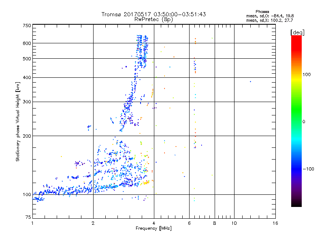Click the colorbar tick label '0'
The image size is (324, 243).
coord(304,122)
